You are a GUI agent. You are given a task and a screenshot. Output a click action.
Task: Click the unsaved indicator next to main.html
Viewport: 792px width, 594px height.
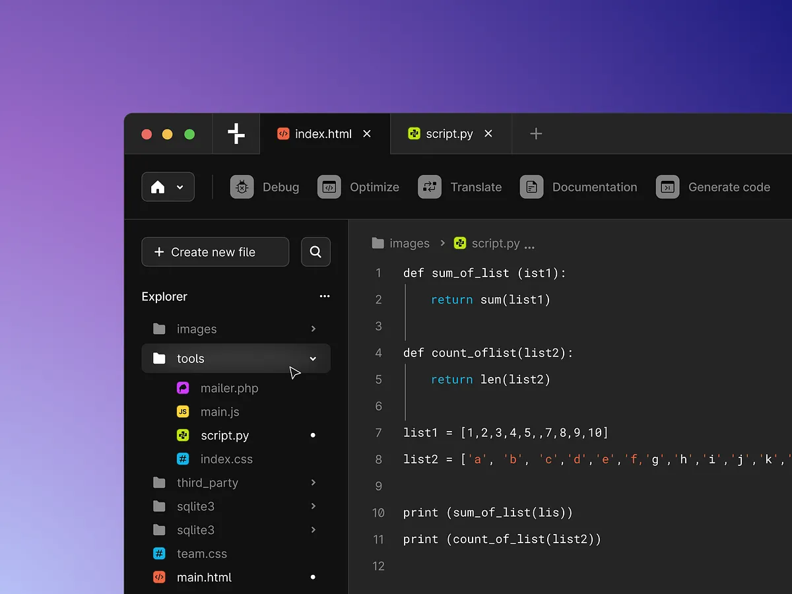coord(312,577)
